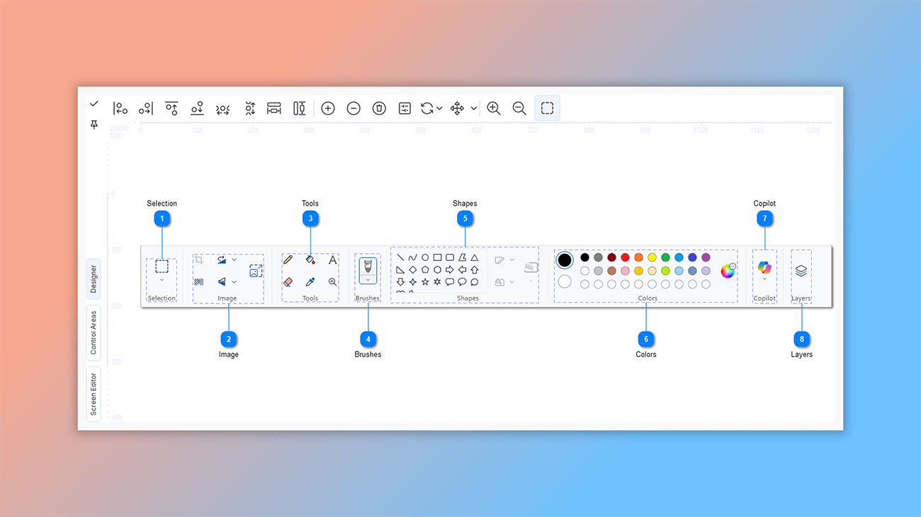Screen dimensions: 921x517
Task: Click the trash icon in the top toolbar
Action: click(379, 108)
